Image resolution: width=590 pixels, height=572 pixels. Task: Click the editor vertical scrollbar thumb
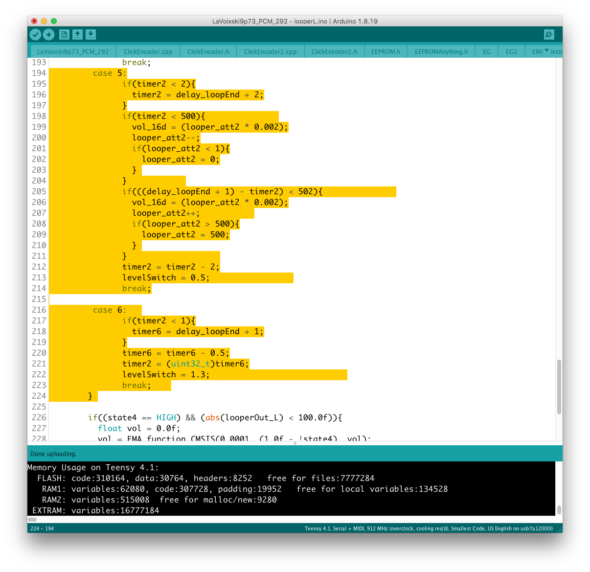pos(559,387)
